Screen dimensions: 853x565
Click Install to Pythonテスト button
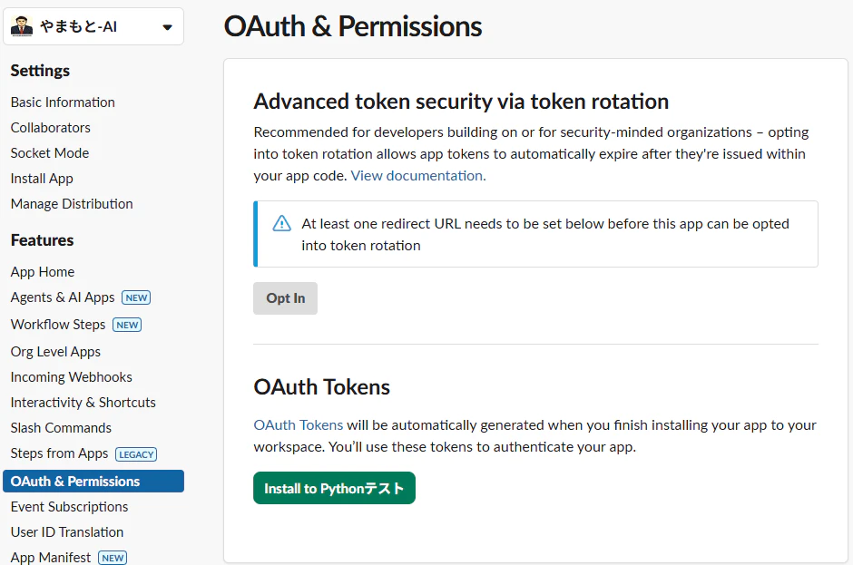[334, 488]
